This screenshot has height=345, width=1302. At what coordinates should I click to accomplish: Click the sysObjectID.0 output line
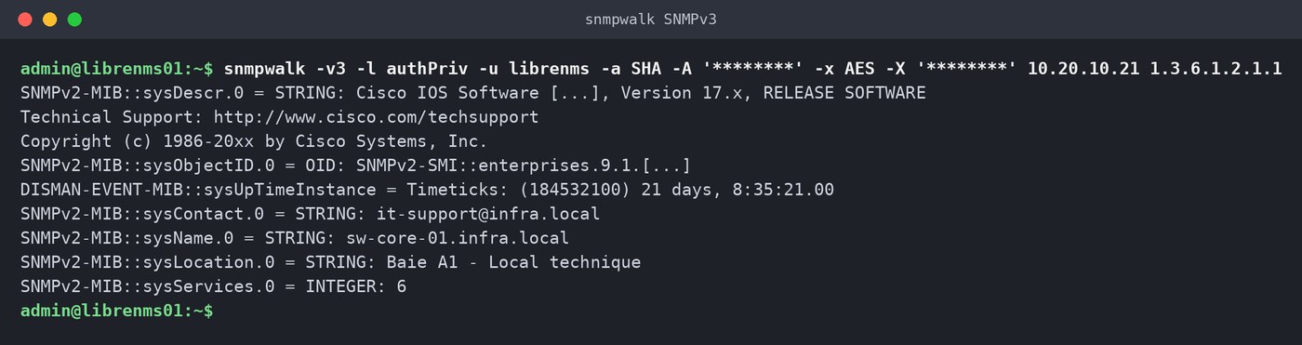[355, 166]
